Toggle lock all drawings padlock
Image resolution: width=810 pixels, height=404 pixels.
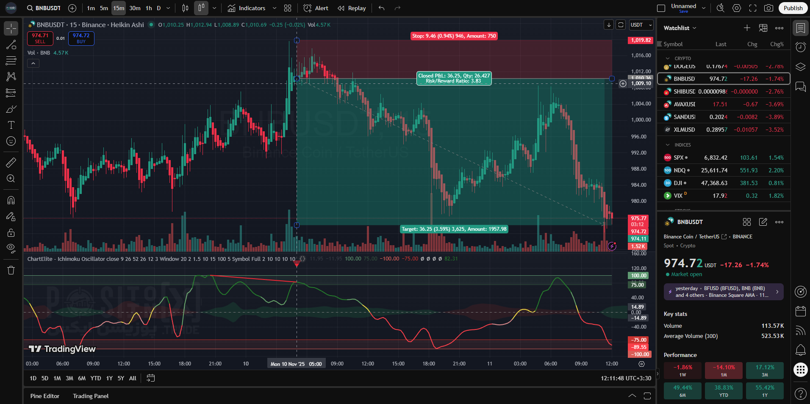11,232
